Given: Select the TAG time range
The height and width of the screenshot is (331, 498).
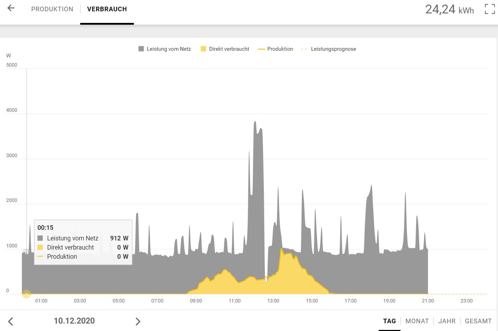Looking at the screenshot, I should (390, 321).
